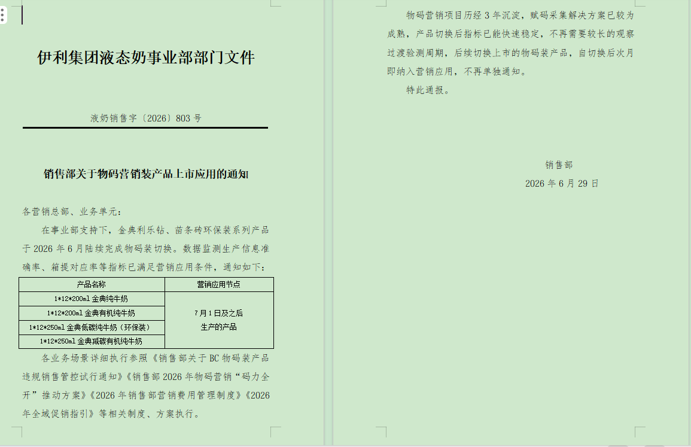Viewport: 691px width, 447px height.
Task: Click the line starting 确率、箱提对应率
Action: coord(144,267)
